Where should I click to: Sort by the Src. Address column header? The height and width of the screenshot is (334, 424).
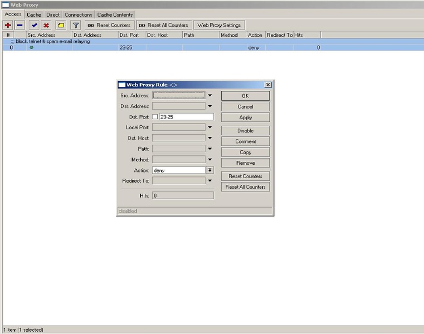(49, 35)
